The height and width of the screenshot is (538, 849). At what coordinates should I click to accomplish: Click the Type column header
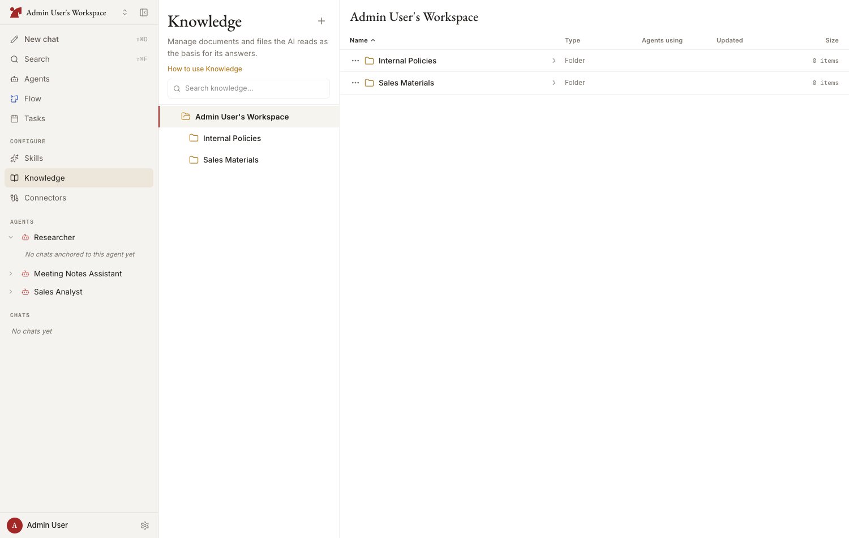572,40
